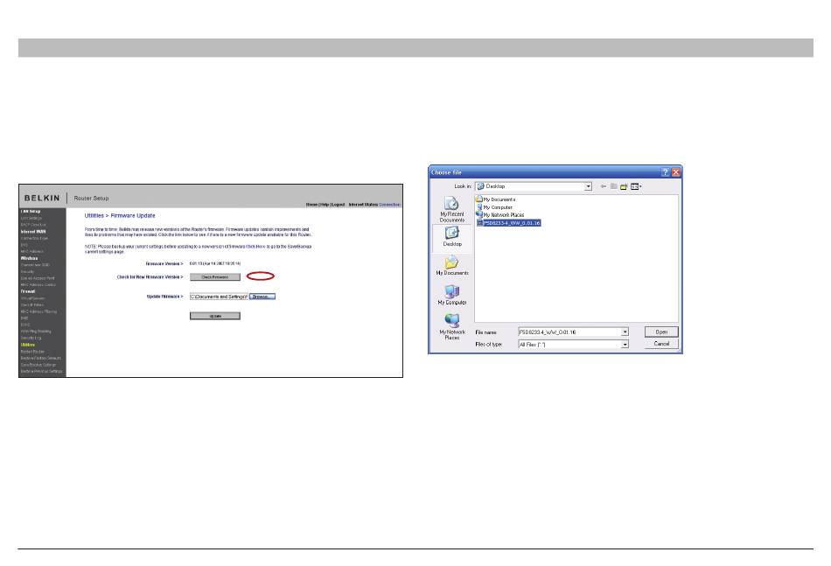Expand the File name dropdown arrow
This screenshot has height=566, width=831.
coord(625,332)
